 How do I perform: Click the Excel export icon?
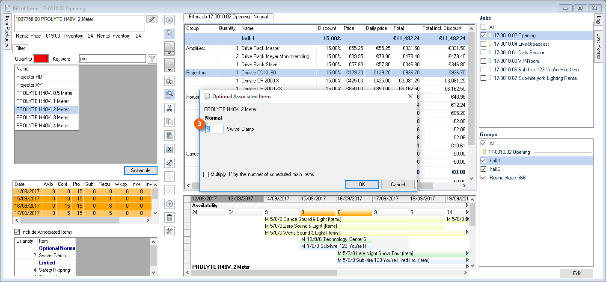pyautogui.click(x=169, y=149)
